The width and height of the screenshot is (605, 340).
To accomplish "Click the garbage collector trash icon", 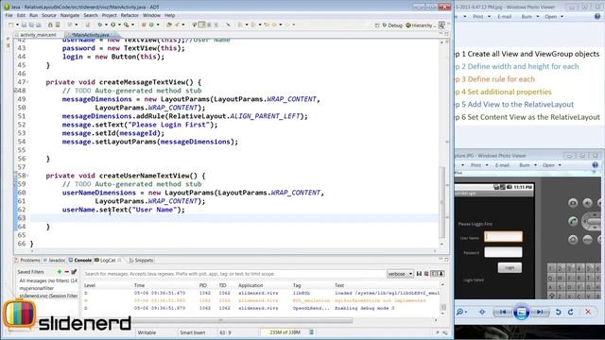I will [x=312, y=332].
